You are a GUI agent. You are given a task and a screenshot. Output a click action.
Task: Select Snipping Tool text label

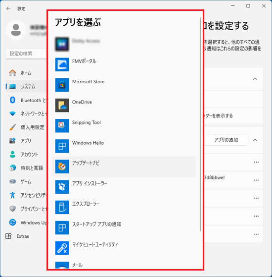coord(87,122)
